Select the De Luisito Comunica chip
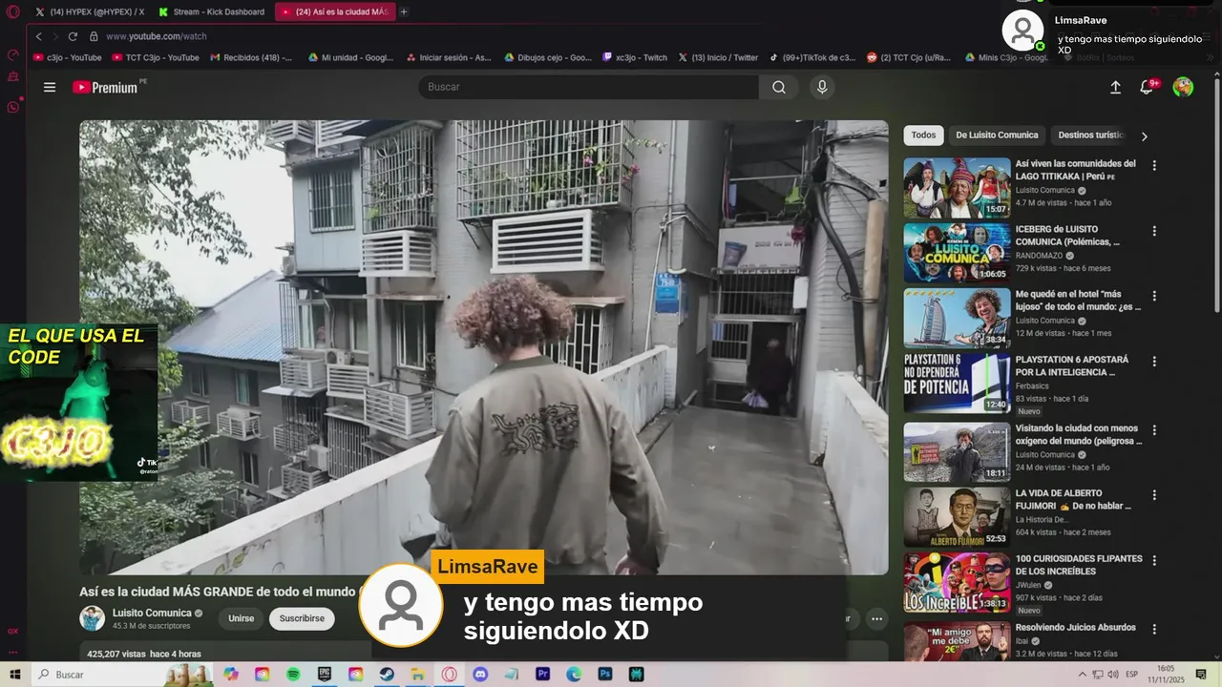This screenshot has height=687, width=1222. (x=998, y=135)
